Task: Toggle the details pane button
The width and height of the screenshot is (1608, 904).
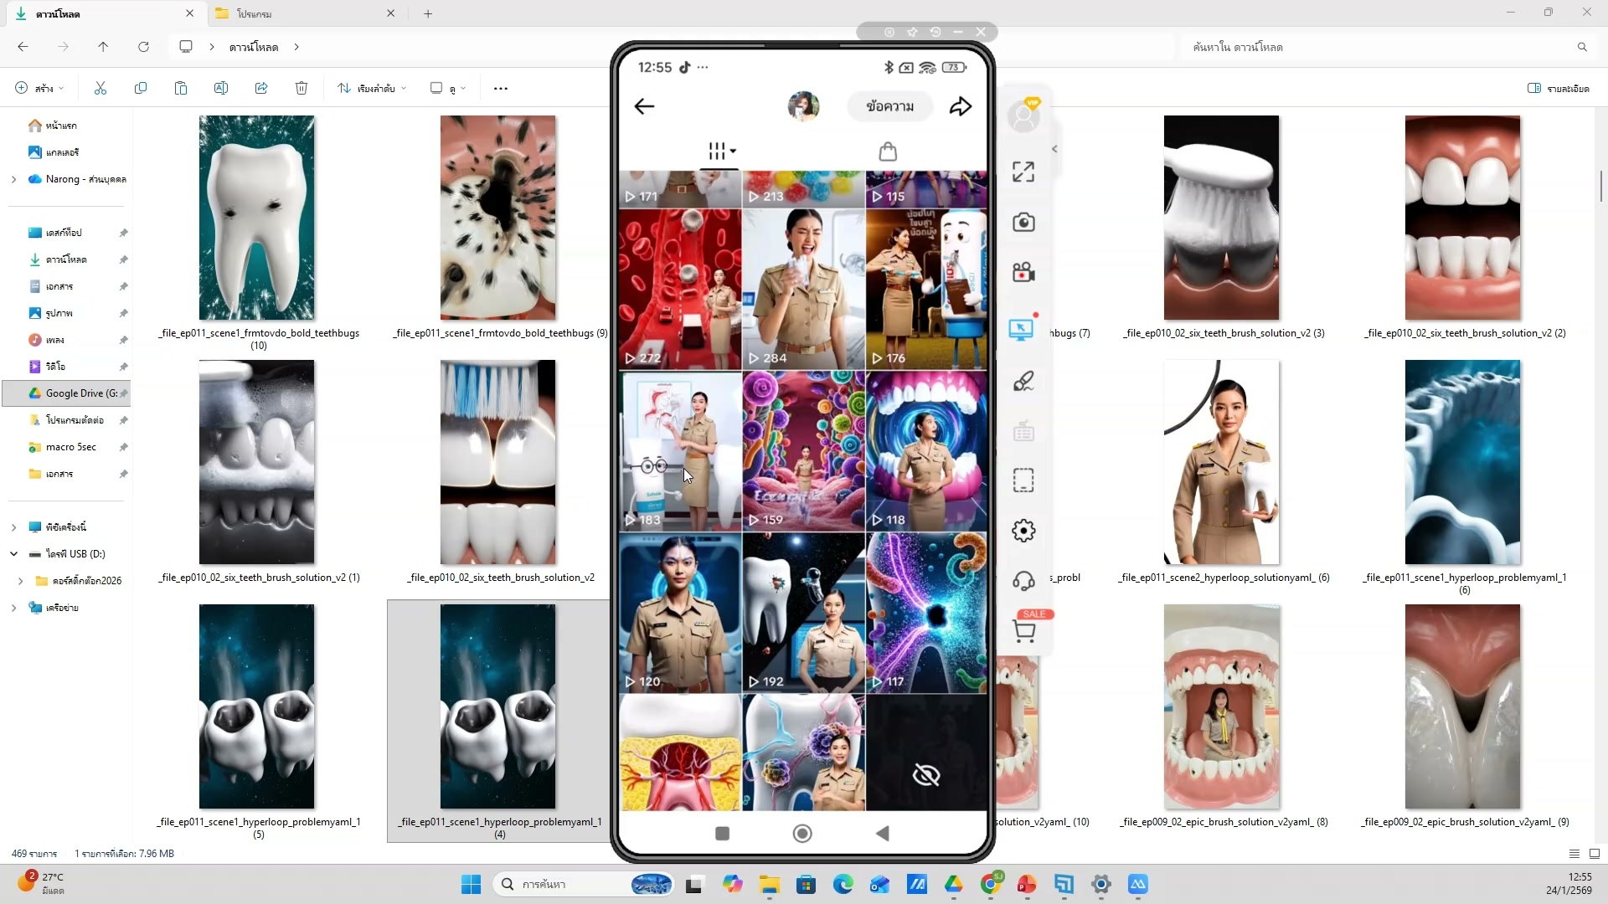Action: tap(1558, 88)
